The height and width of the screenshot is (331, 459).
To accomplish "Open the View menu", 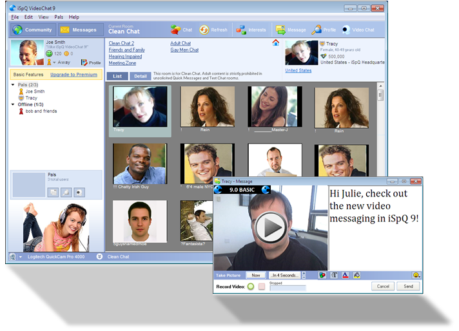I will click(43, 17).
